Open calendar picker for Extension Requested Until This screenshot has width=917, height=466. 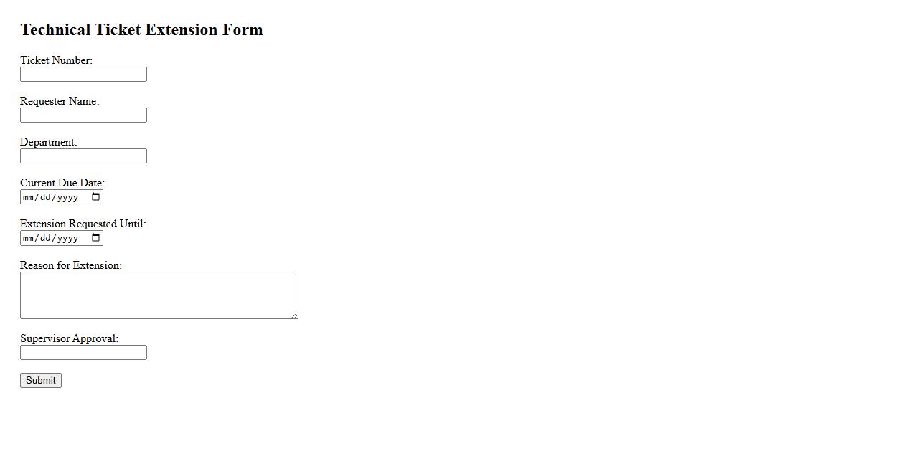point(96,238)
